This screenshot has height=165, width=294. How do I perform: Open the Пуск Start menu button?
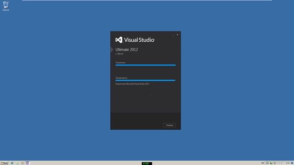(x=4, y=163)
